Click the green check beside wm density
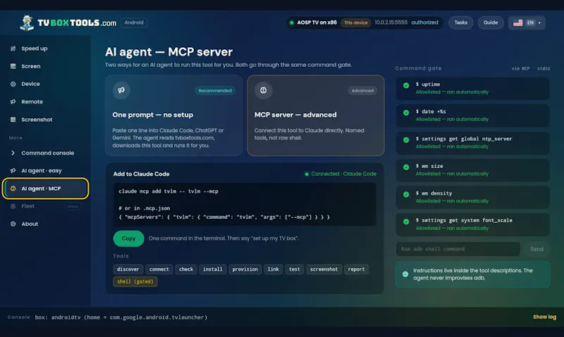 coord(406,194)
